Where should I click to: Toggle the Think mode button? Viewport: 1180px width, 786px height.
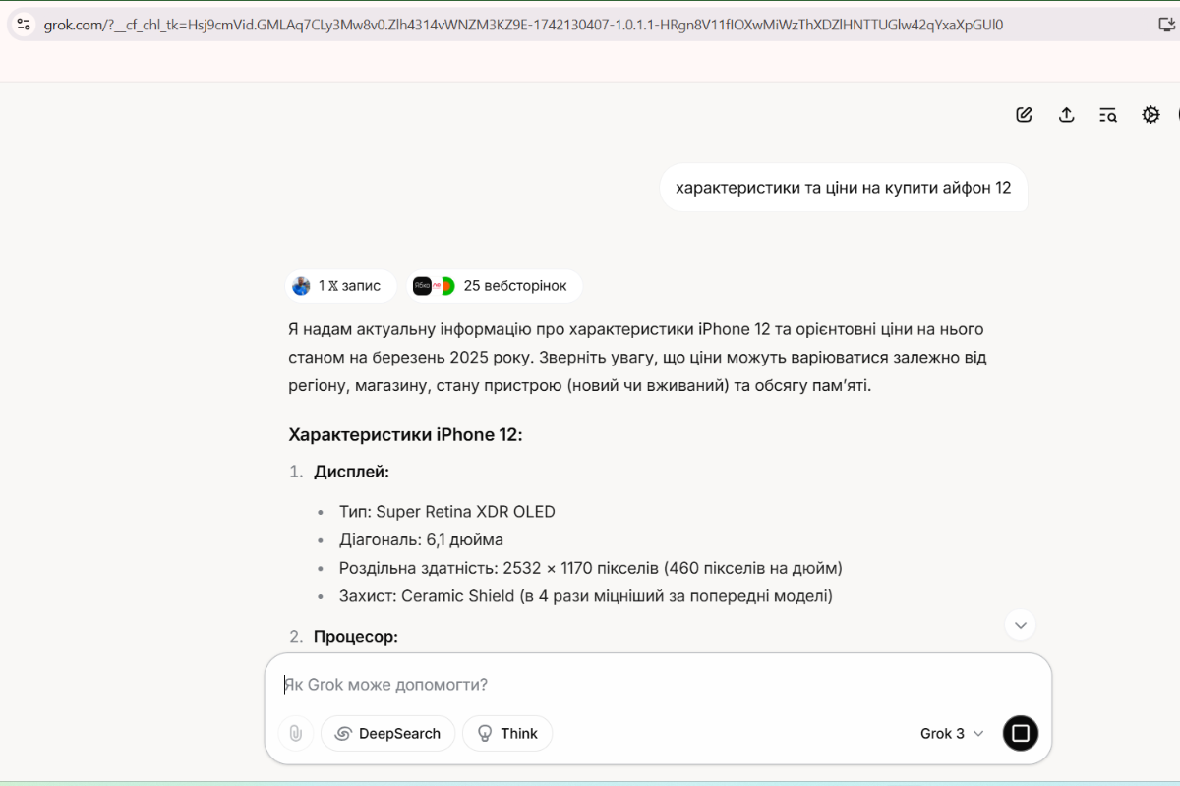click(507, 733)
